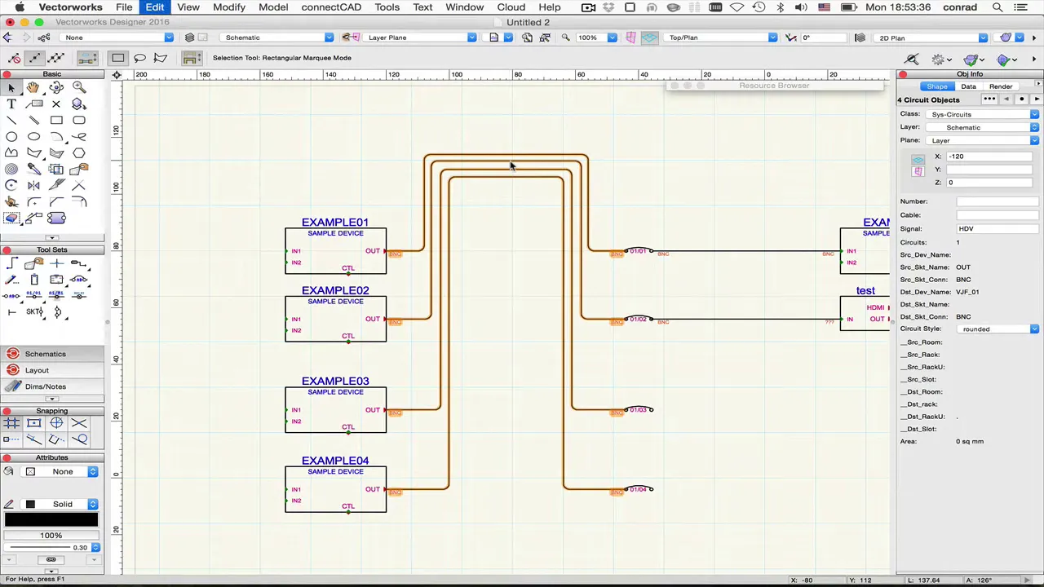This screenshot has width=1044, height=587.
Task: Enable Lasso Marquee mode
Action: (x=139, y=58)
